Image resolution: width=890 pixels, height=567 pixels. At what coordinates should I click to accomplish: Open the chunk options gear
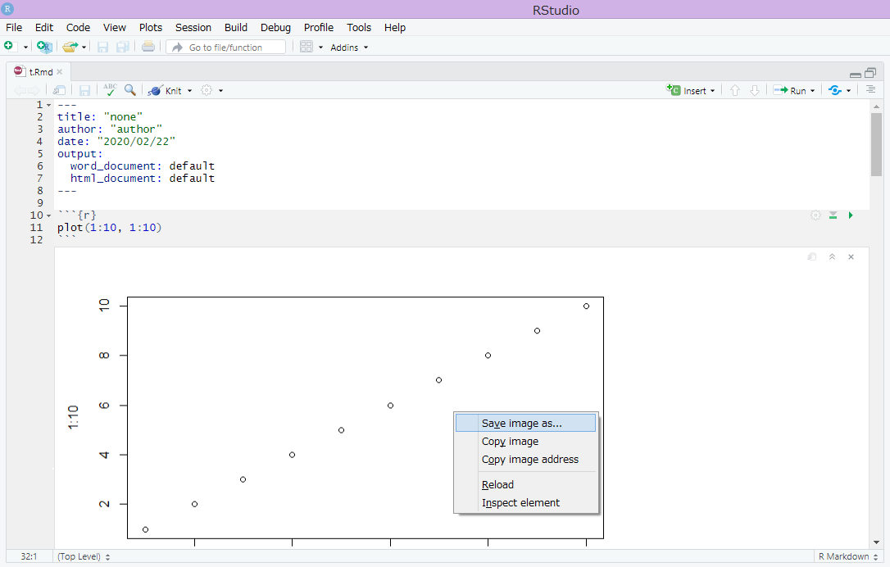[815, 215]
